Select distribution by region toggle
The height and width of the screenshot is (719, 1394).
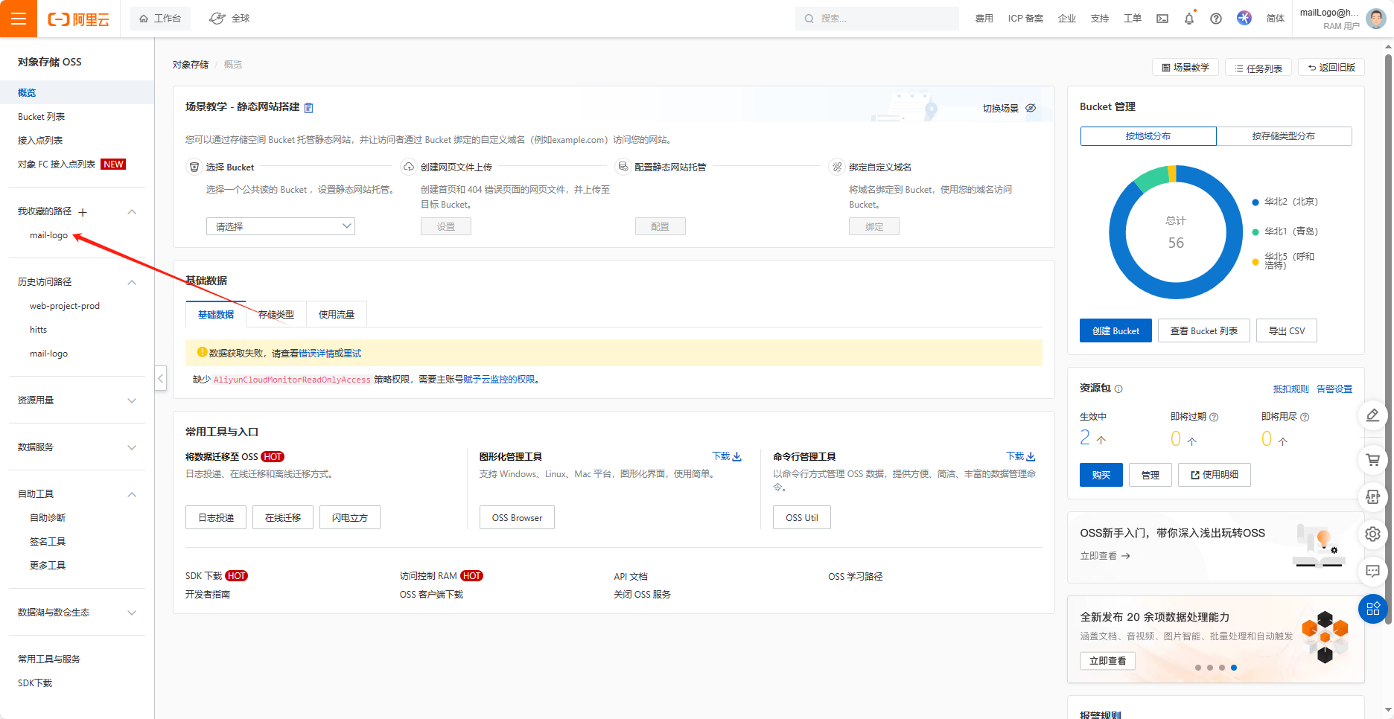1148,136
